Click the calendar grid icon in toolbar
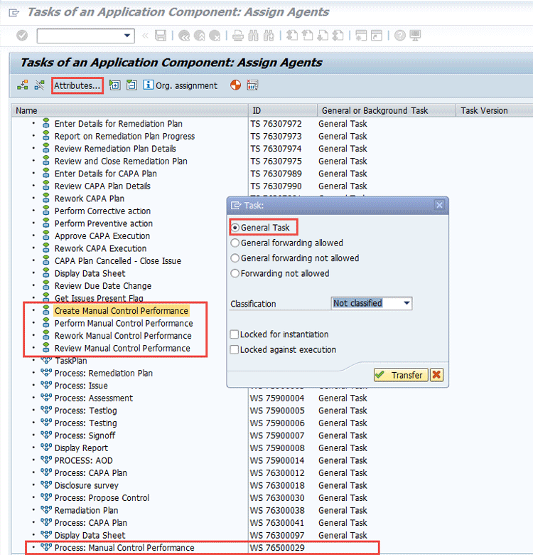 [252, 85]
